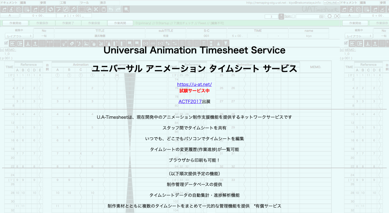Click the download icon in the edit toolbar
Viewport: 389px width, 213px height.
(28, 43)
